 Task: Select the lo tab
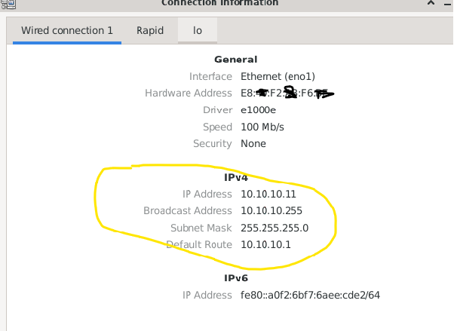(x=198, y=30)
